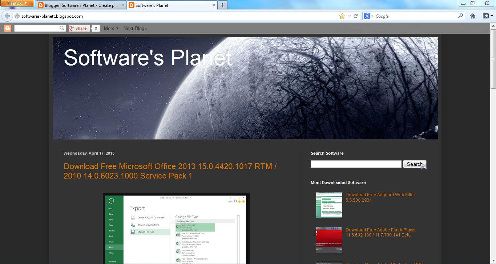
Task: Bookmark this page with the star icon
Action: (x=342, y=16)
